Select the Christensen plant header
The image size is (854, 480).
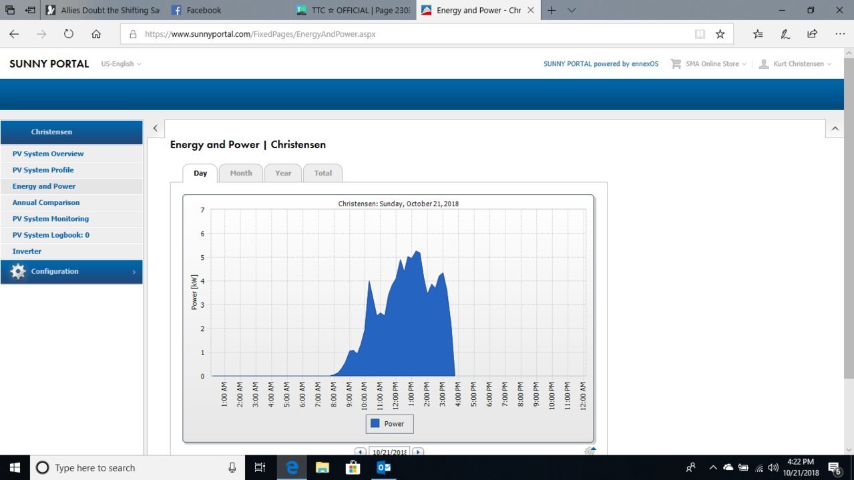tap(71, 132)
